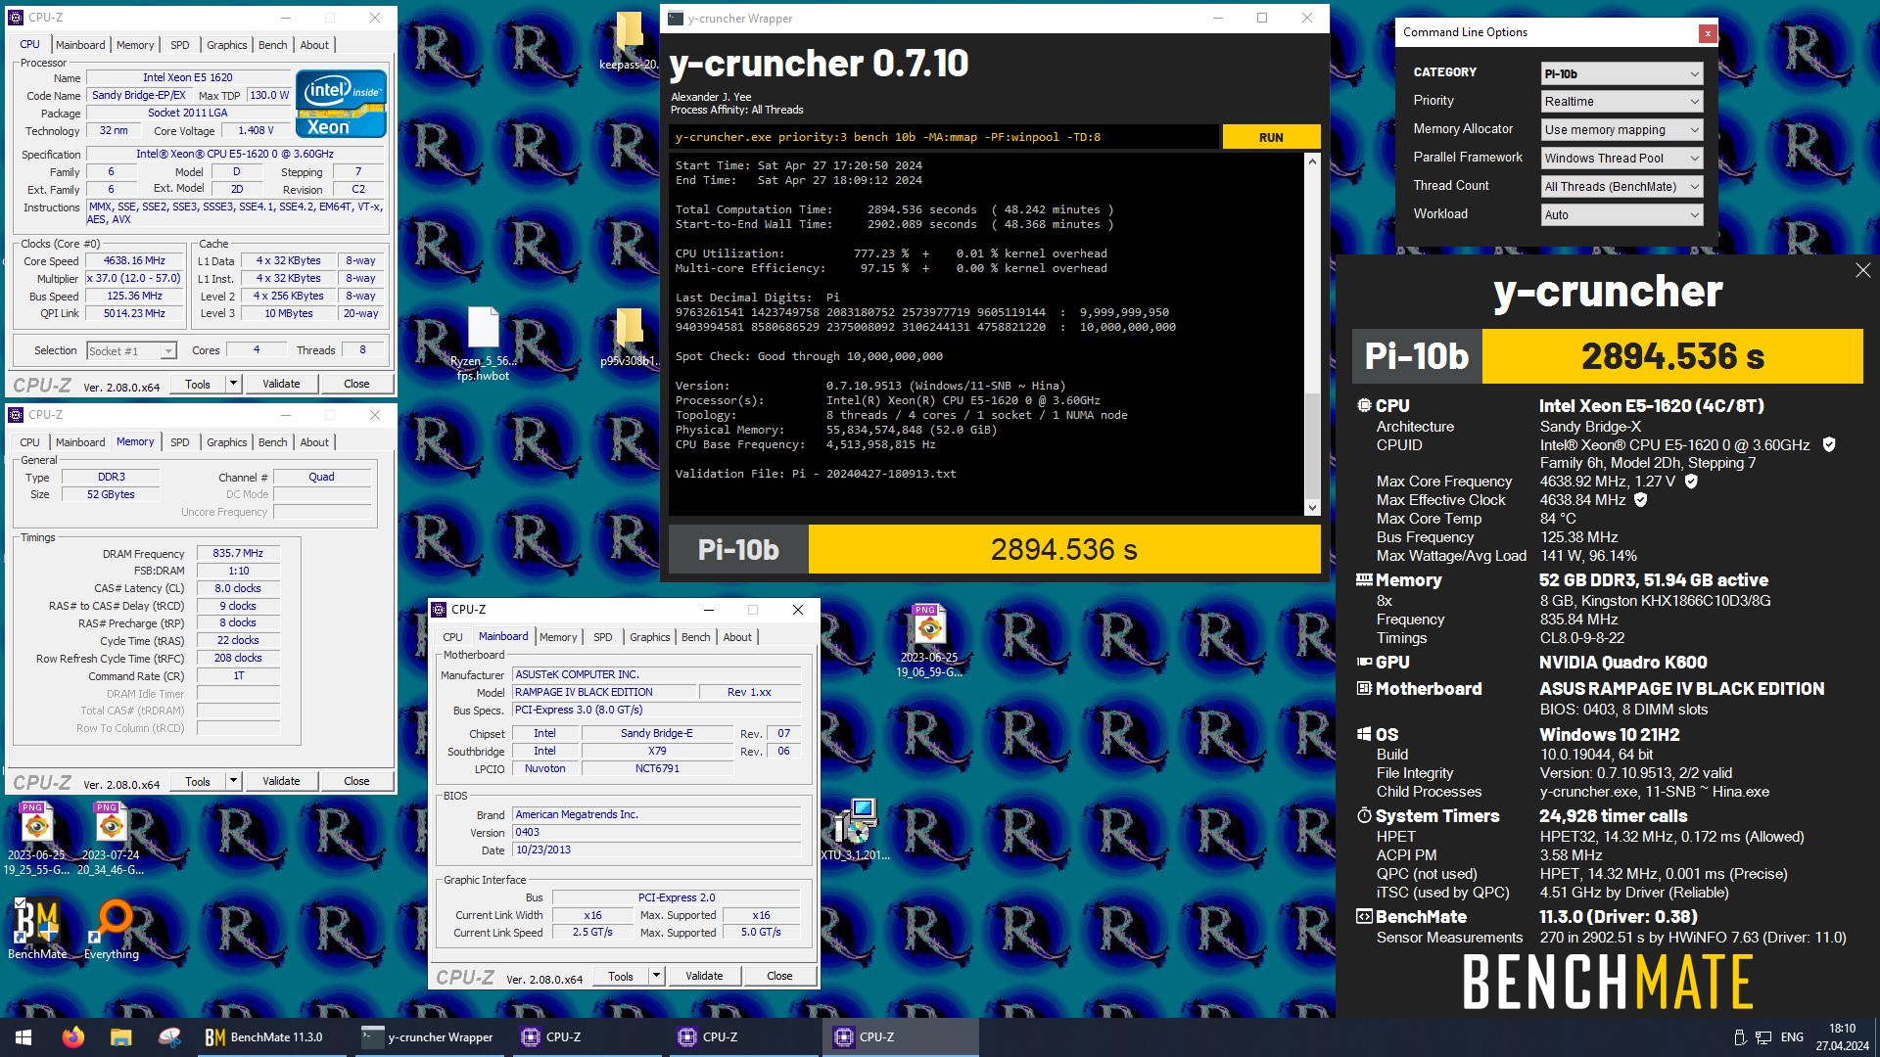Launch the BenchMate desktop shortcut

(x=37, y=929)
